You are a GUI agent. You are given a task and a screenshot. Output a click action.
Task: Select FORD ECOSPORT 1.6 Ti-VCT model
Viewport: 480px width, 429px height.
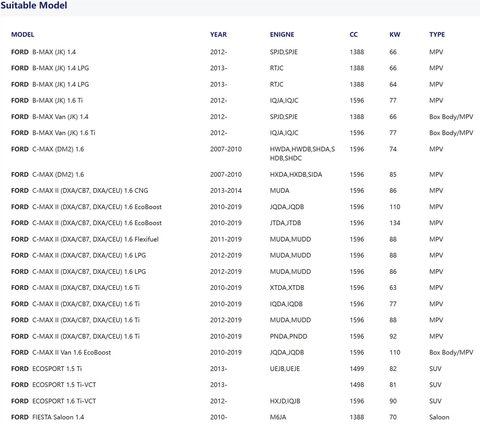[54, 401]
